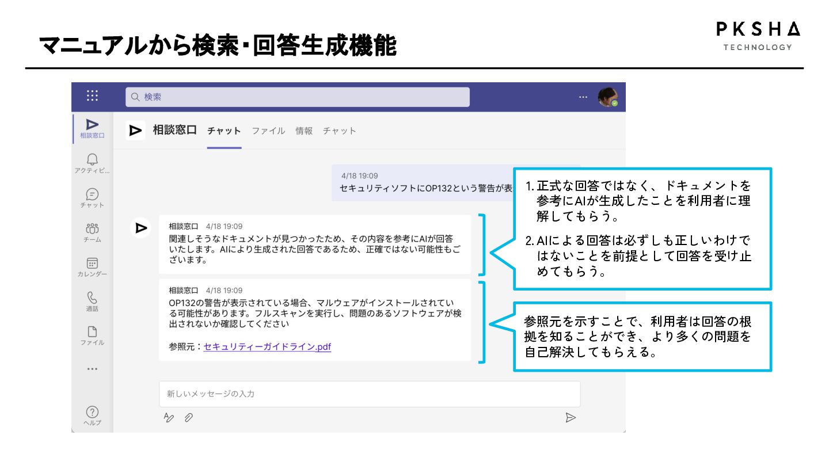Show more apps via sidebar ellipsis

coord(92,369)
